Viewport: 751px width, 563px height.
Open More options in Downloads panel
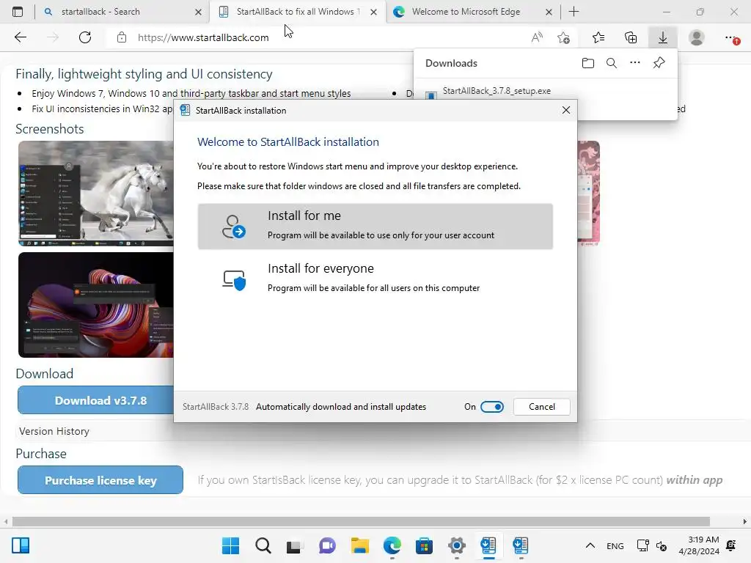[635, 63]
